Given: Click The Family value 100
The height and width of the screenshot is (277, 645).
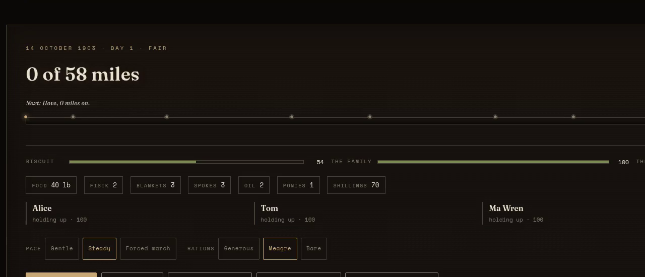Looking at the screenshot, I should tap(623, 162).
